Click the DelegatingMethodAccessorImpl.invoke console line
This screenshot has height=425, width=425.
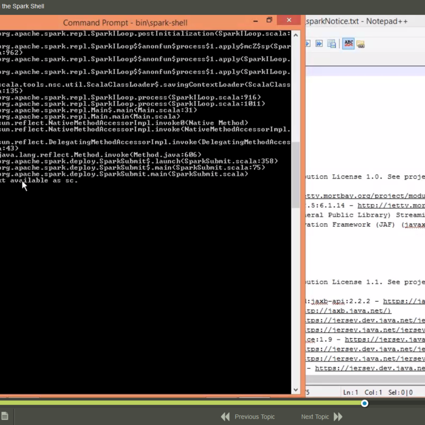(145, 142)
